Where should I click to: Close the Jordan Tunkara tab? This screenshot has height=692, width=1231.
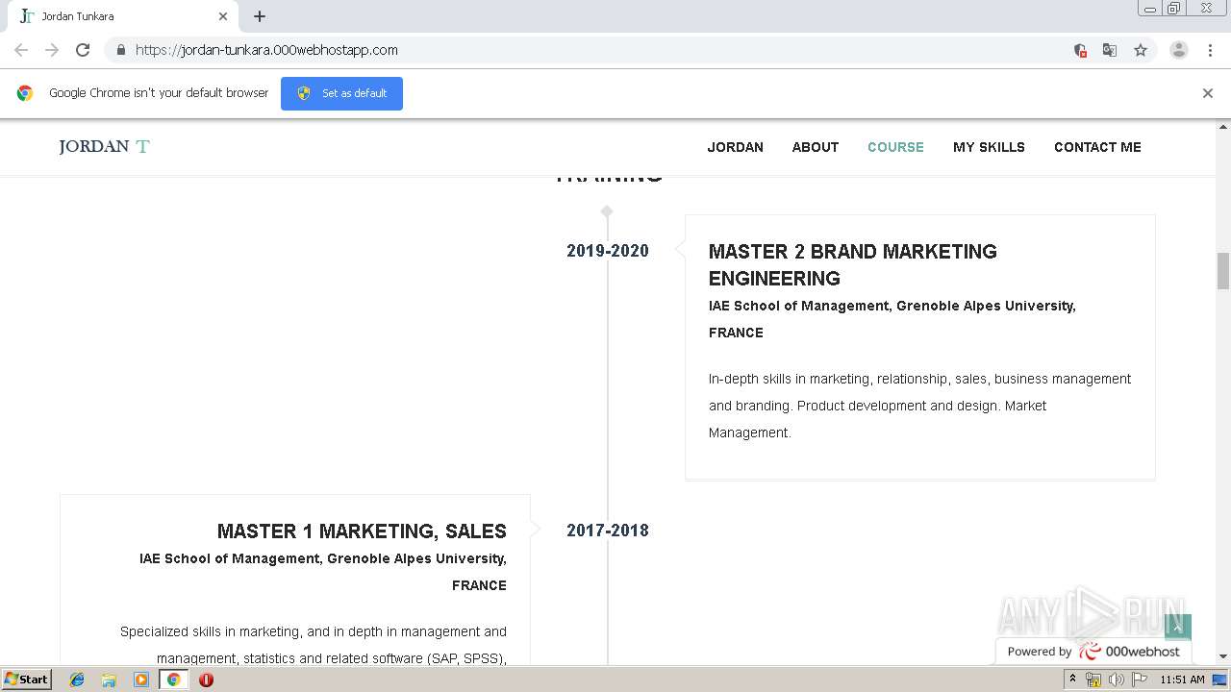pos(223,16)
